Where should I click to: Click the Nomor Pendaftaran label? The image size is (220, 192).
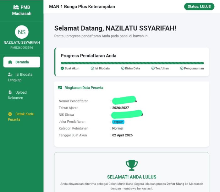tap(74, 101)
